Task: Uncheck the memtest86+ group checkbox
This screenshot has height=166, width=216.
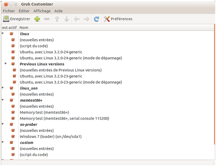Action: [x=12, y=100]
